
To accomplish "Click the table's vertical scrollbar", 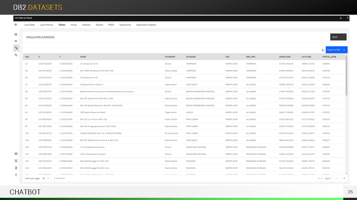I will coord(346,75).
